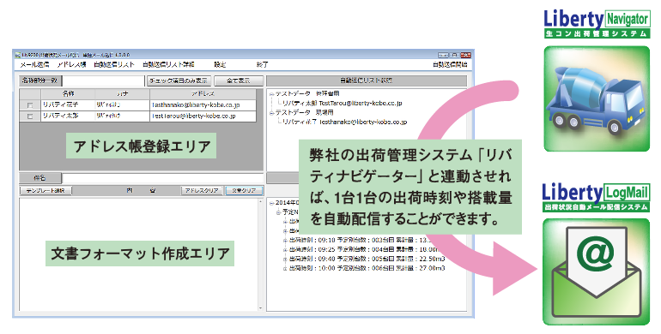The image size is (661, 334).
Task: Check the checkbox for リバティ太郎
Action: [x=30, y=116]
